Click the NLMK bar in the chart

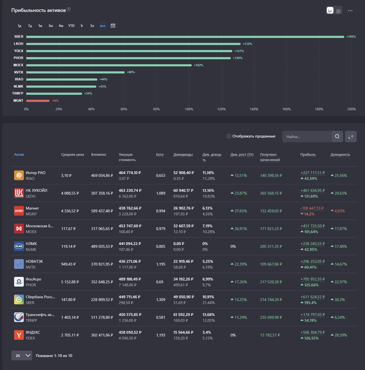click(61, 87)
